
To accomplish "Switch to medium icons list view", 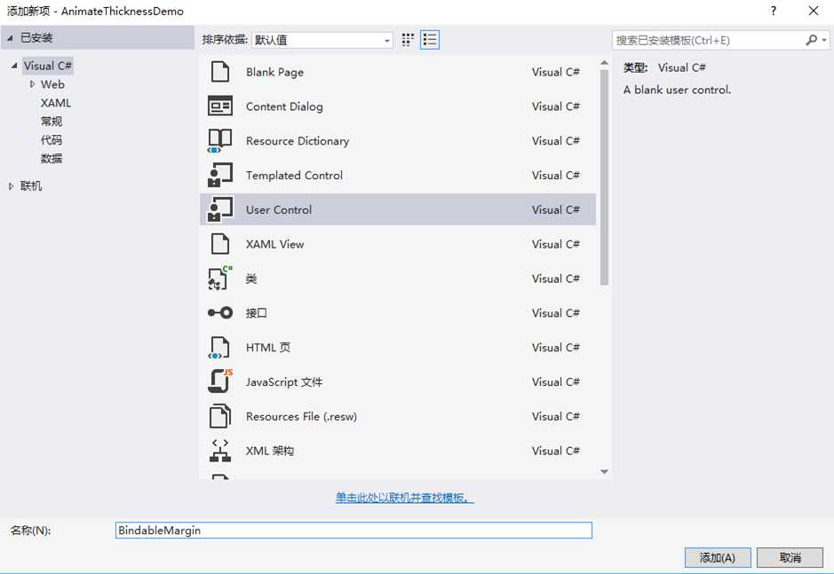I will [x=430, y=40].
